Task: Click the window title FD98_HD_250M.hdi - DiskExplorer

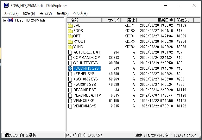Action: [x=39, y=6]
